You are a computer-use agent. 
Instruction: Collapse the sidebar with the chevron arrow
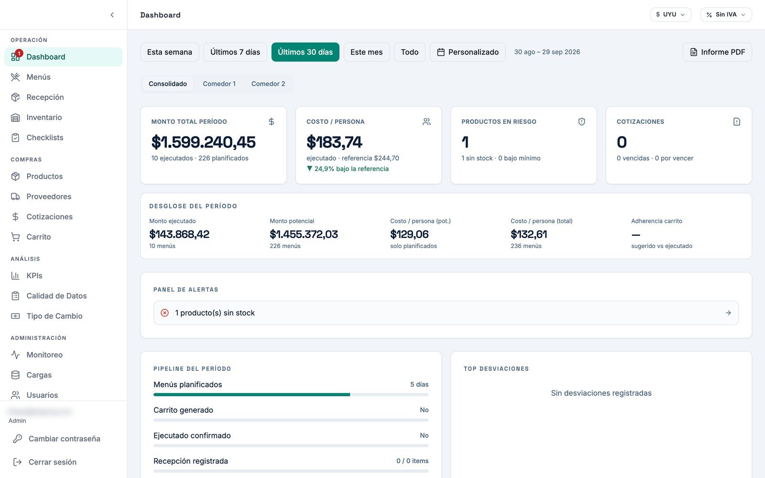point(112,15)
